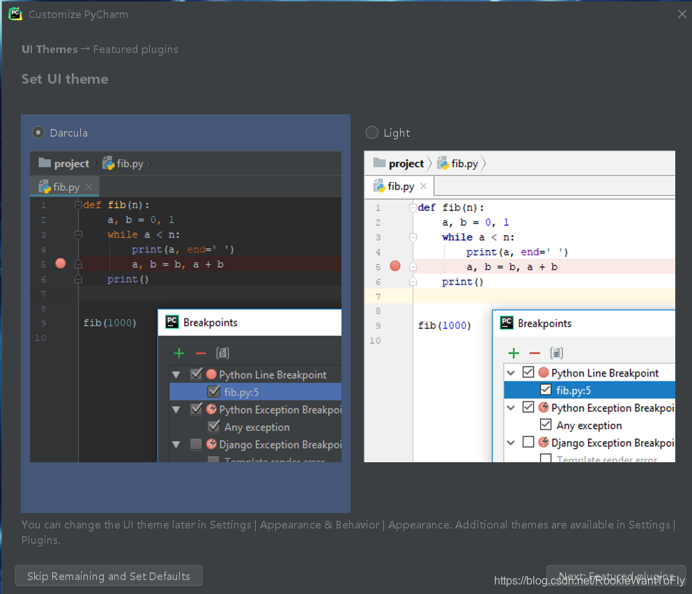Click fib.py file label in Light breadcrumb
692x594 pixels.
click(x=465, y=164)
